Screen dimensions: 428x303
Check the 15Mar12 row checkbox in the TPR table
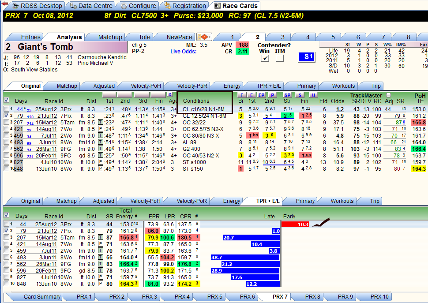tap(6, 237)
